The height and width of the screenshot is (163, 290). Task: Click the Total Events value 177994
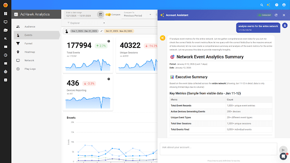79,45
